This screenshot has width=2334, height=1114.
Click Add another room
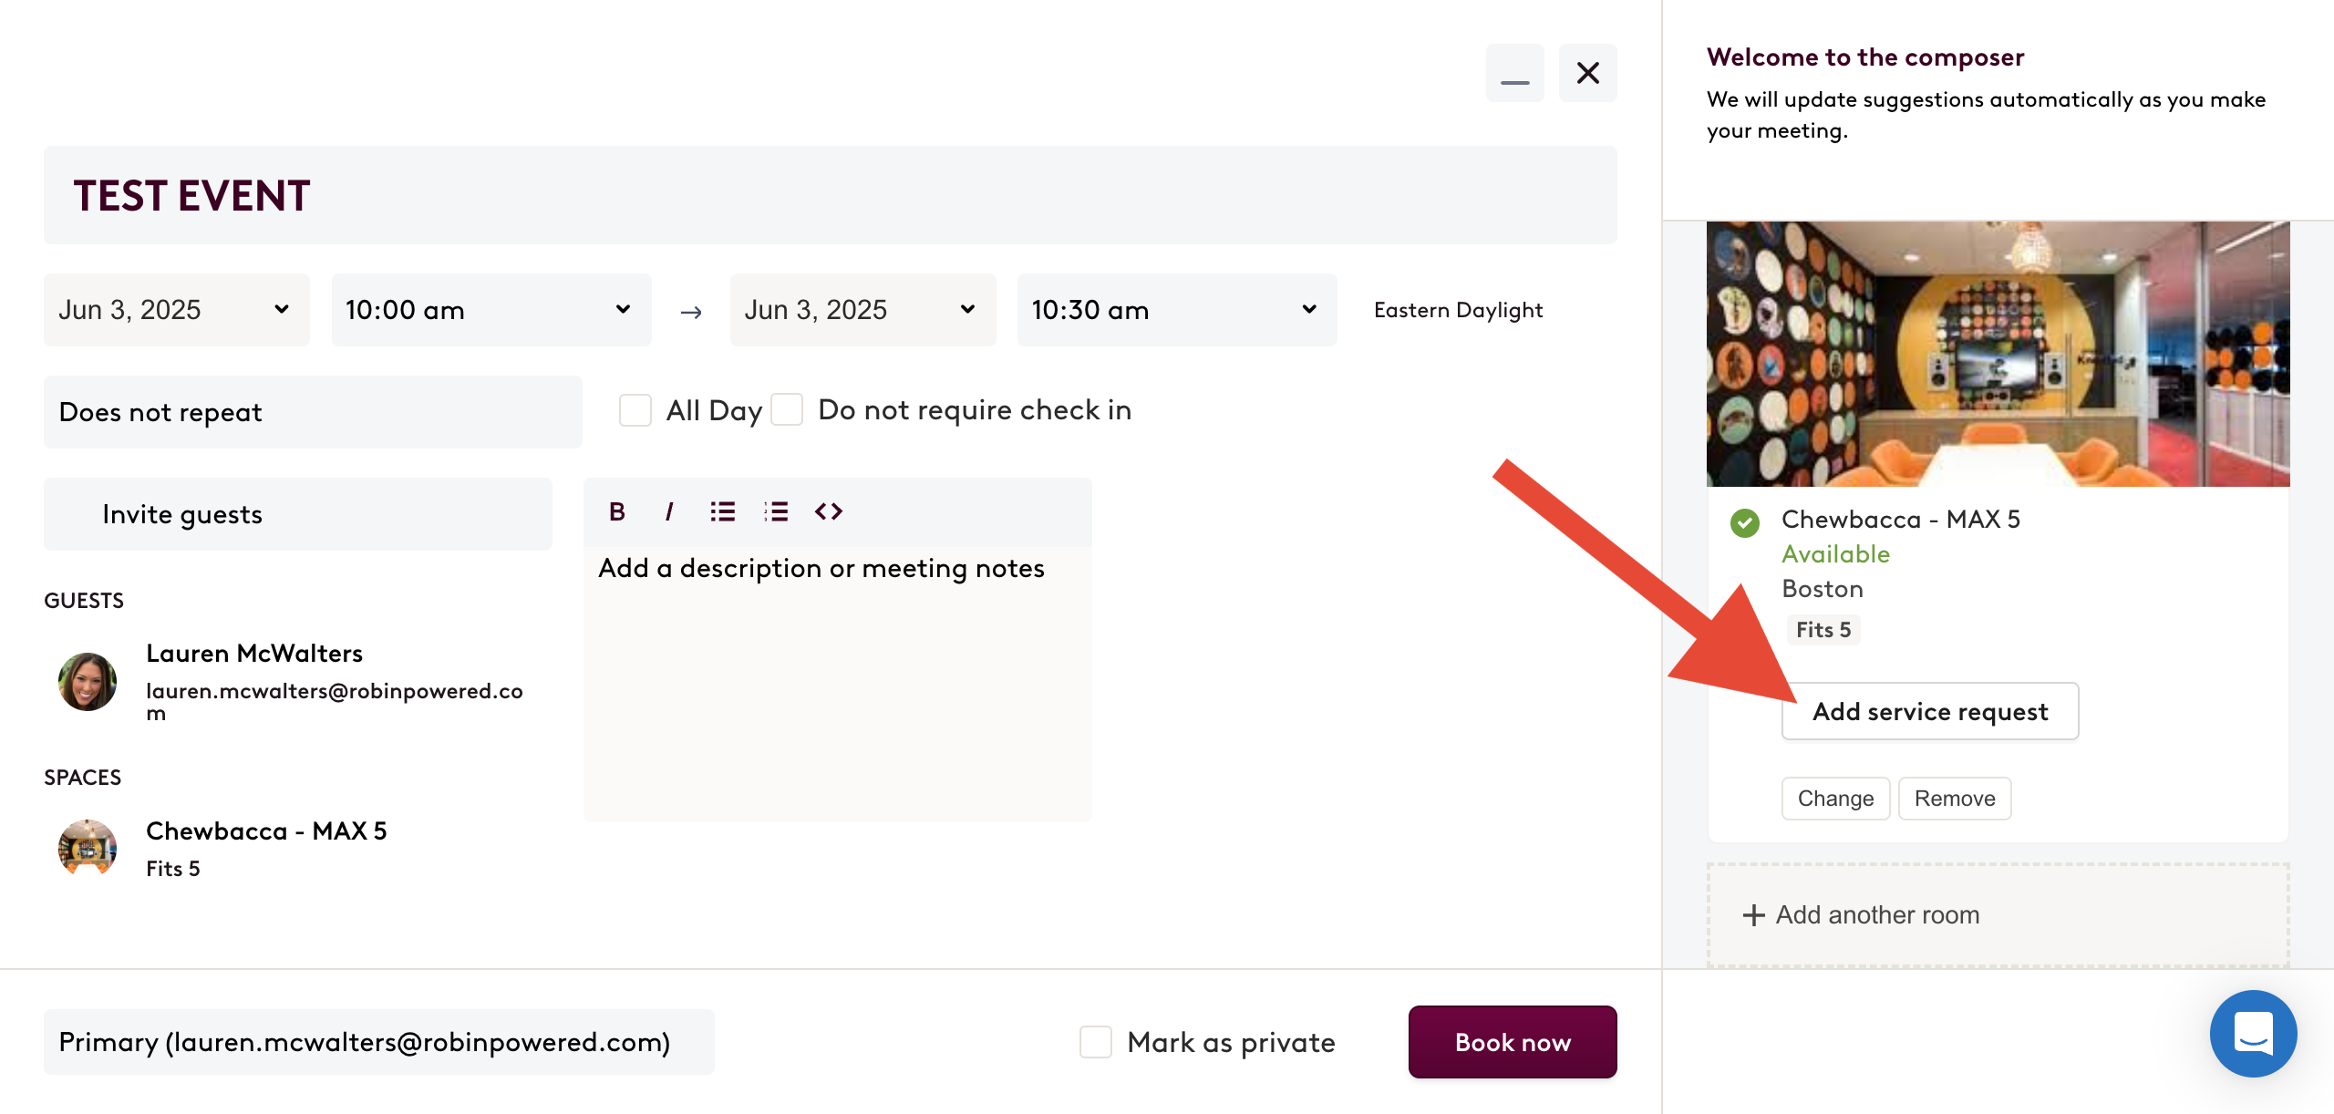pyautogui.click(x=1998, y=915)
